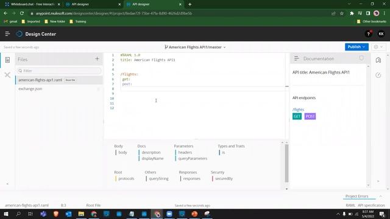Viewport: 390px width, 219px height.
Task: Open a new browser tab
Action: coord(190,4)
